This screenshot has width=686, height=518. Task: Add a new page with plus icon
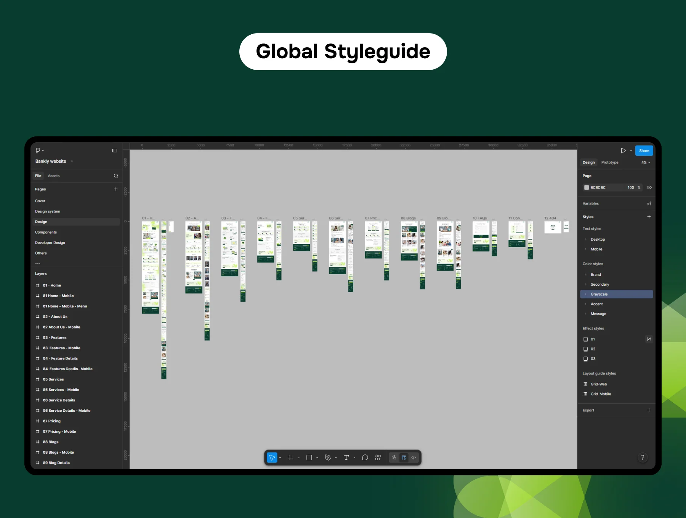[x=116, y=189]
